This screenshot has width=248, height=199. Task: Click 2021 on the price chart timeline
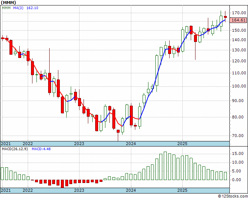coord(6,144)
